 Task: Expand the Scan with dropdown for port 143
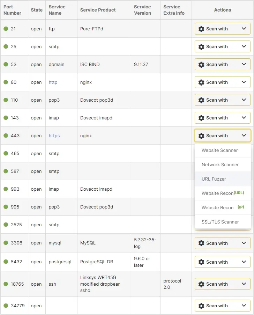[222, 118]
